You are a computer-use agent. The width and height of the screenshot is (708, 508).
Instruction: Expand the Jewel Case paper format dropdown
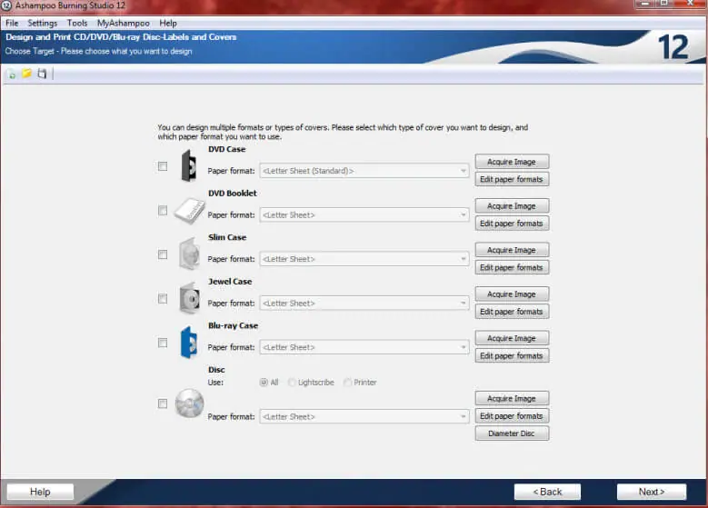tap(364, 303)
